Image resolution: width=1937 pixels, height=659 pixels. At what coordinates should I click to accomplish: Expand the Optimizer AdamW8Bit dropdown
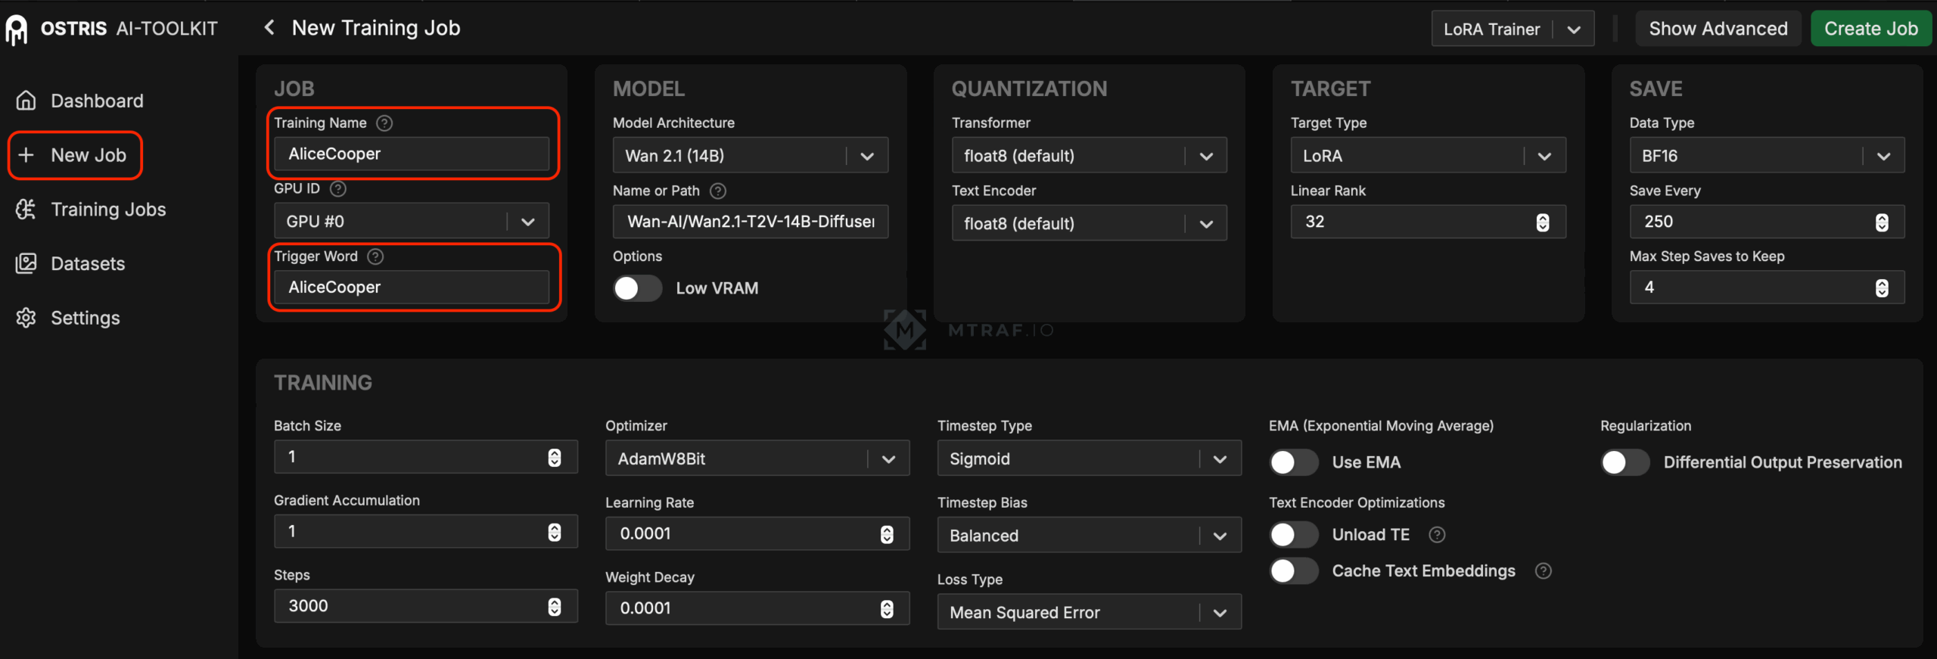click(x=757, y=459)
